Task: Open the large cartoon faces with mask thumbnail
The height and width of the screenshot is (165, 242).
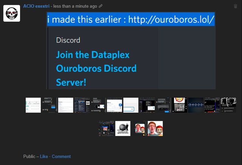Action: [x=155, y=128]
